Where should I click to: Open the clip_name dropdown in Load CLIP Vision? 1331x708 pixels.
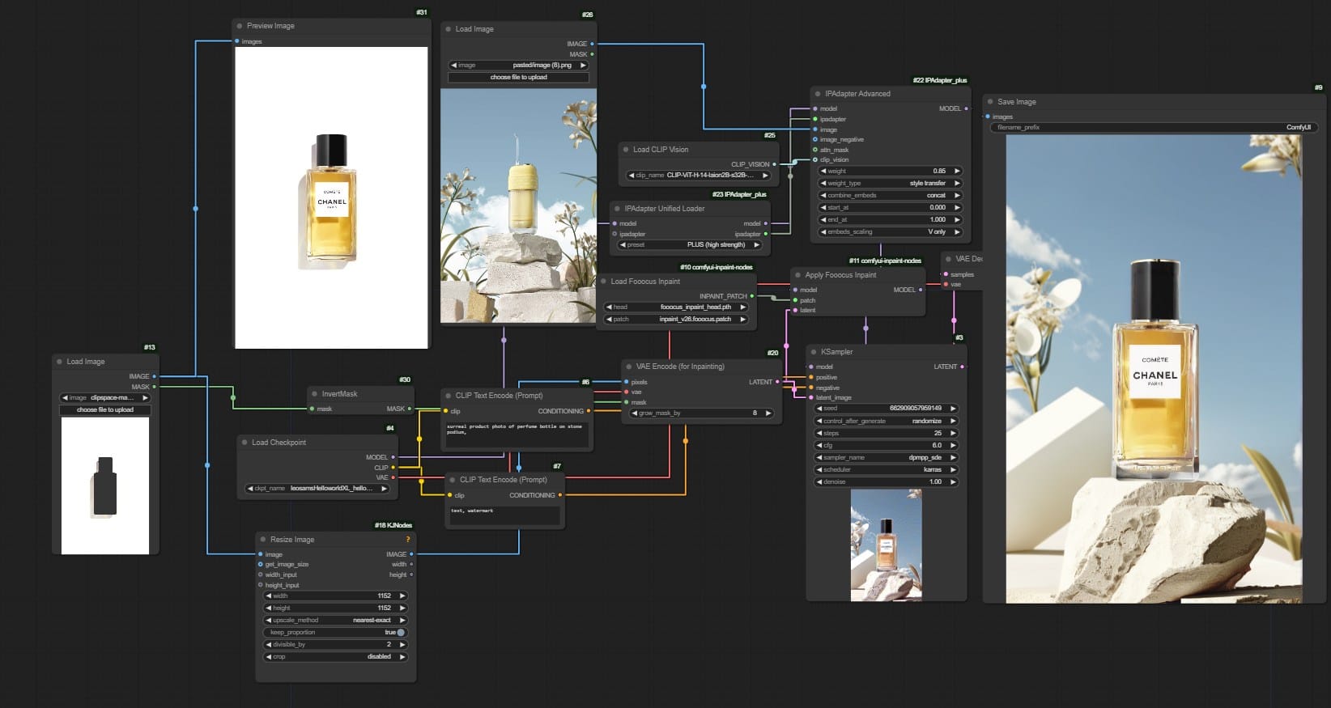699,175
